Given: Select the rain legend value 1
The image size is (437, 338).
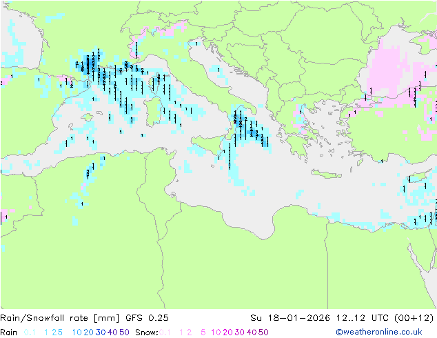Looking at the screenshot, I should (x=46, y=332).
